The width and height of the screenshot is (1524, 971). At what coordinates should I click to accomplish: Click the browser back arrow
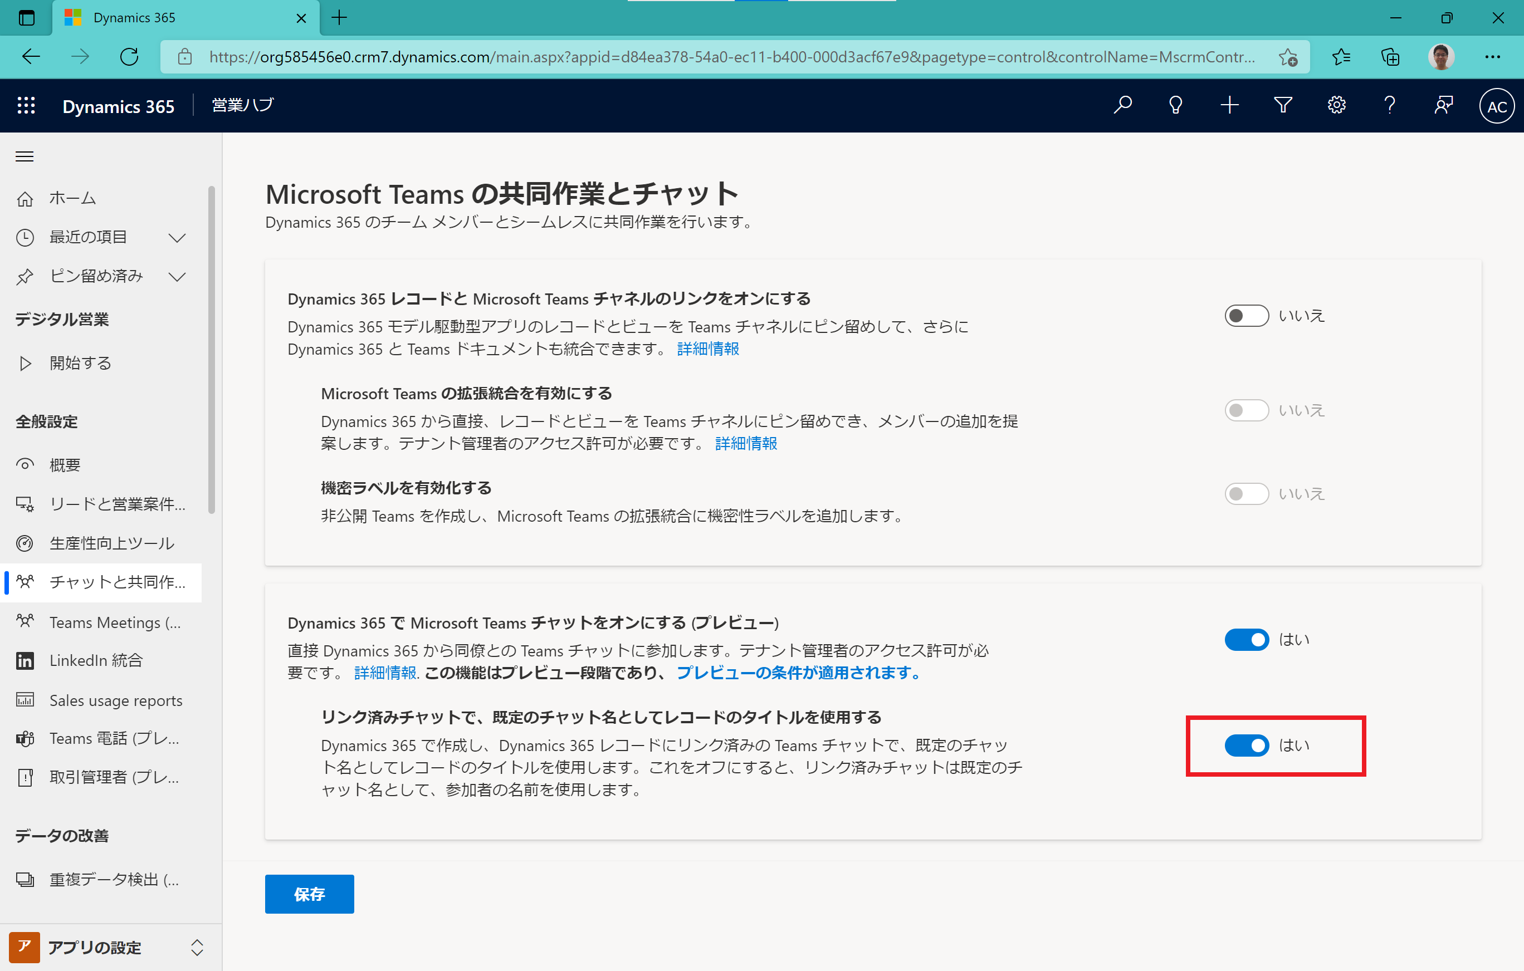(x=31, y=57)
